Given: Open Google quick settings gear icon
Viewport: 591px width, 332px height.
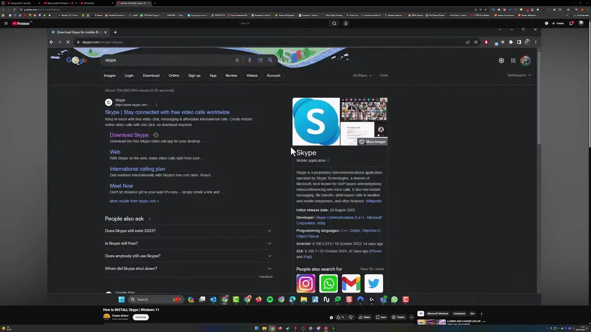Looking at the screenshot, I should [501, 60].
